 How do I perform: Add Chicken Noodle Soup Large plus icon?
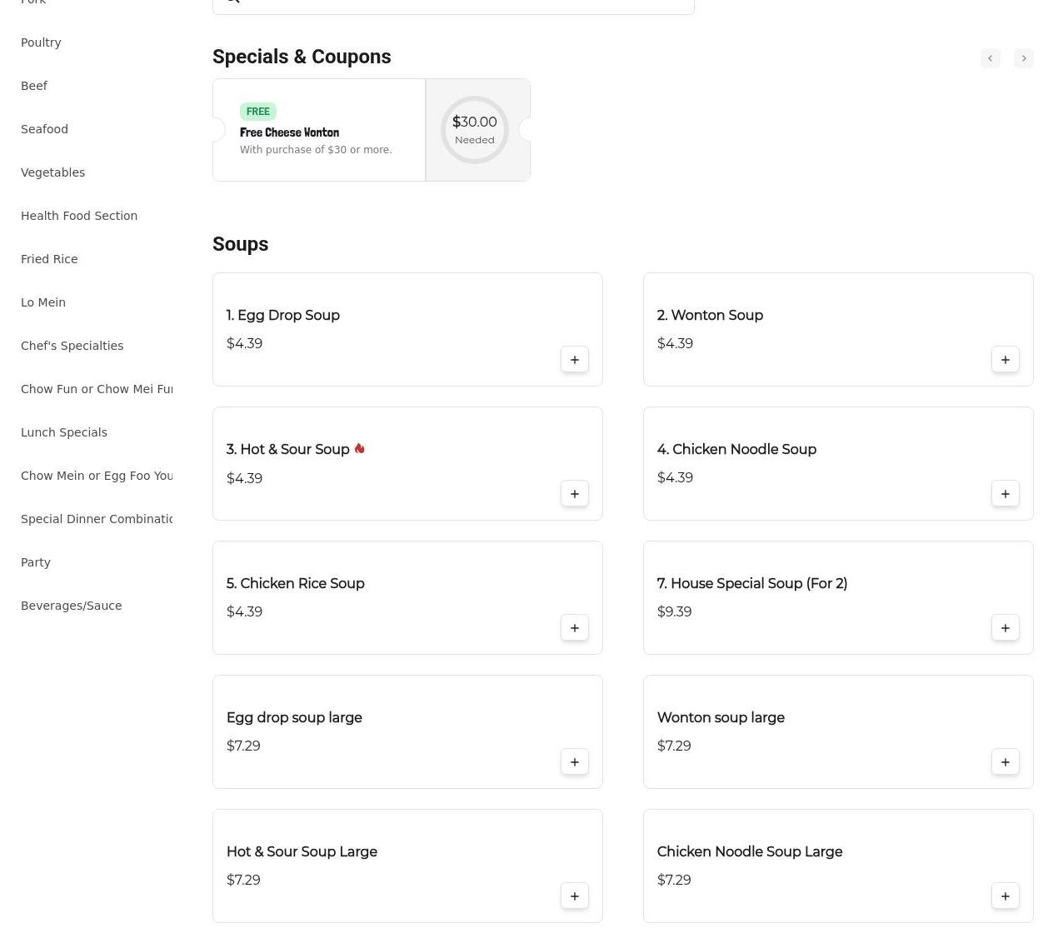[1006, 896]
